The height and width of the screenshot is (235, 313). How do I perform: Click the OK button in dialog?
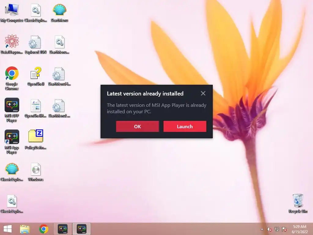click(137, 126)
